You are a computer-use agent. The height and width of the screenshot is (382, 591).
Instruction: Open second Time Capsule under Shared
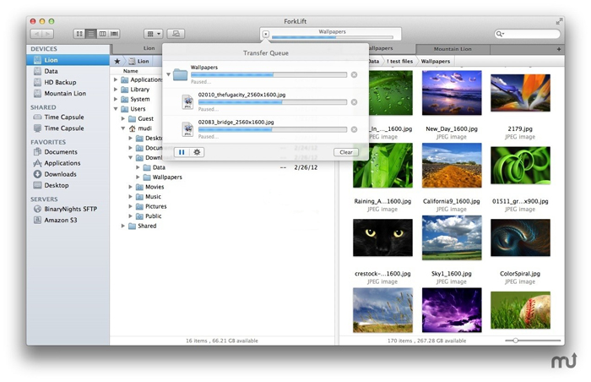(x=68, y=128)
